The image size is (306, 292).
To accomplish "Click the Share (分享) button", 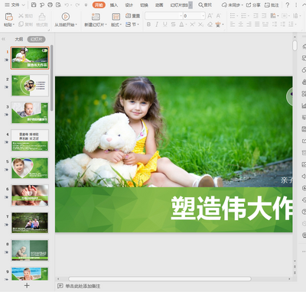I will point(253,5).
